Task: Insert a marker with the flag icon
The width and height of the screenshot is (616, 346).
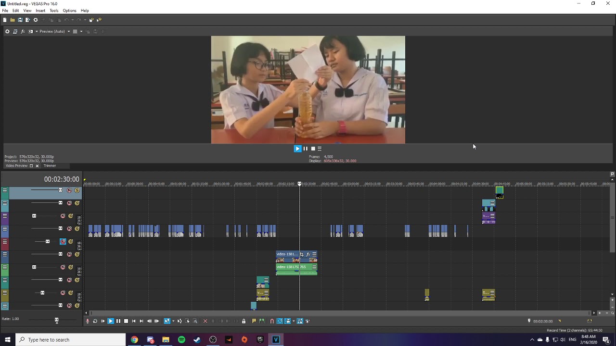Action: click(254, 321)
